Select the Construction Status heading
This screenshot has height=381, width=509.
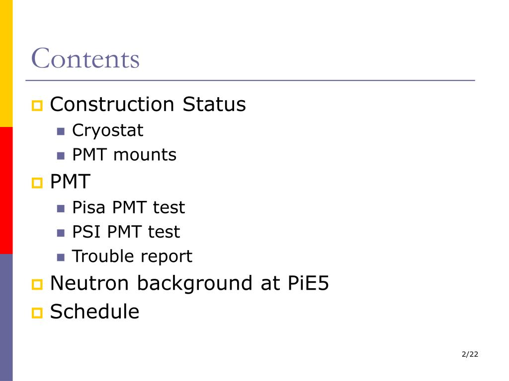click(x=148, y=104)
